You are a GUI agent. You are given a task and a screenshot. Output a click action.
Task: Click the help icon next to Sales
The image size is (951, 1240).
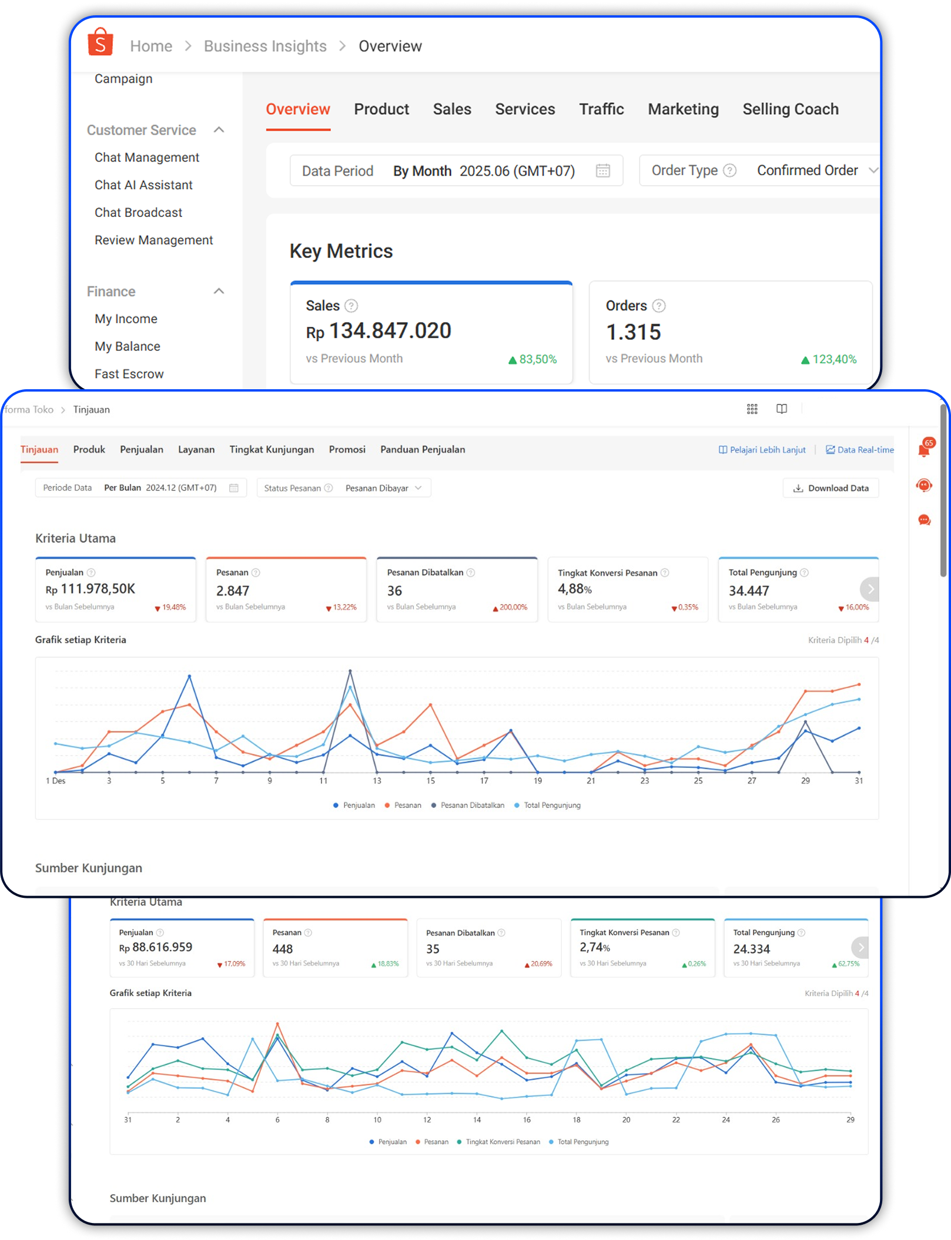click(x=351, y=306)
